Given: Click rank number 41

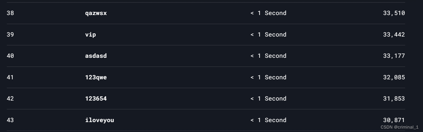Looking at the screenshot, I should pyautogui.click(x=10, y=77).
